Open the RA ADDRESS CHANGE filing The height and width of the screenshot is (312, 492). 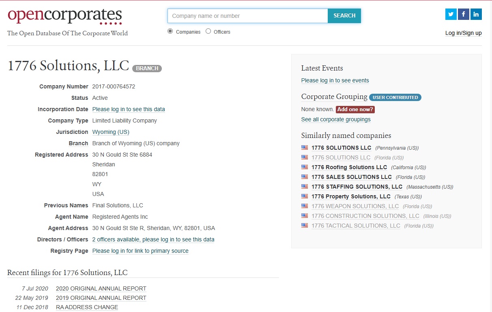click(x=87, y=308)
